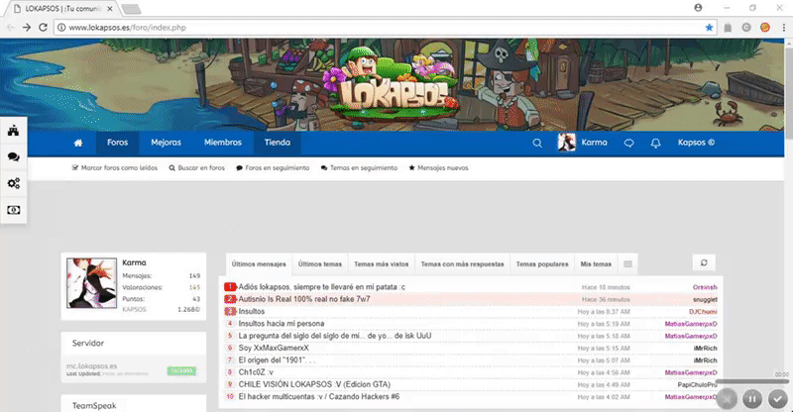Click the castle icon in the left sidebar
This screenshot has width=793, height=412.
[x=14, y=131]
